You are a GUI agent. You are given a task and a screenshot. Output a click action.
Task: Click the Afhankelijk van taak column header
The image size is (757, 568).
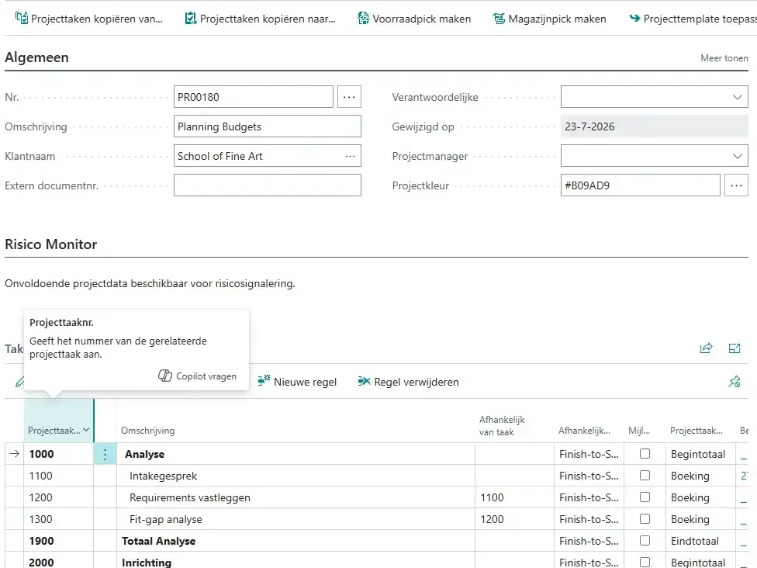(x=502, y=425)
